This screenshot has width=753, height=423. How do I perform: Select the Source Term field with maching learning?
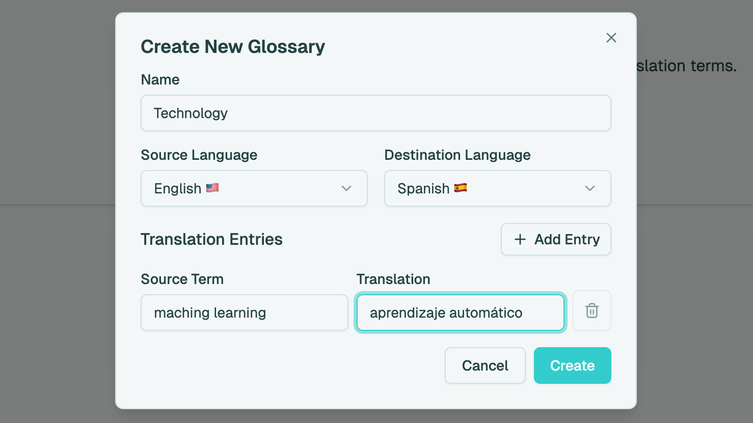(244, 313)
